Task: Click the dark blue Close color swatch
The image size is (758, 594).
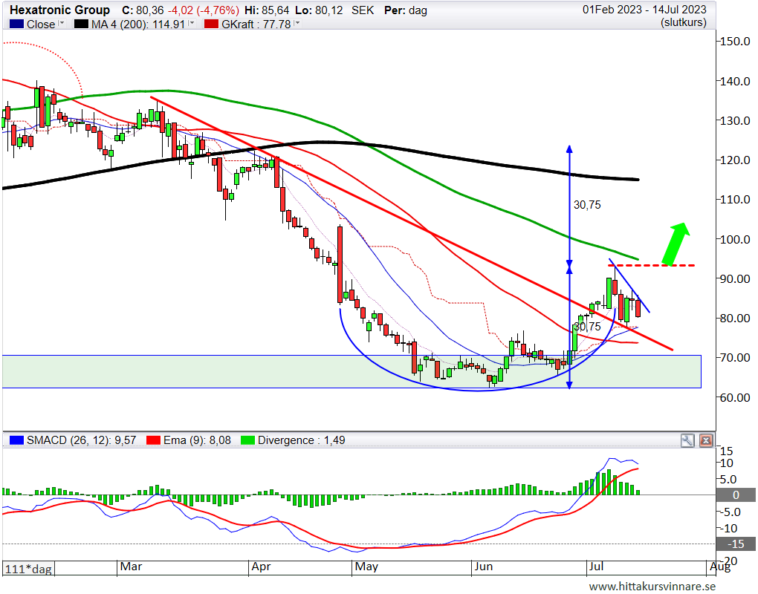Action: click(16, 25)
